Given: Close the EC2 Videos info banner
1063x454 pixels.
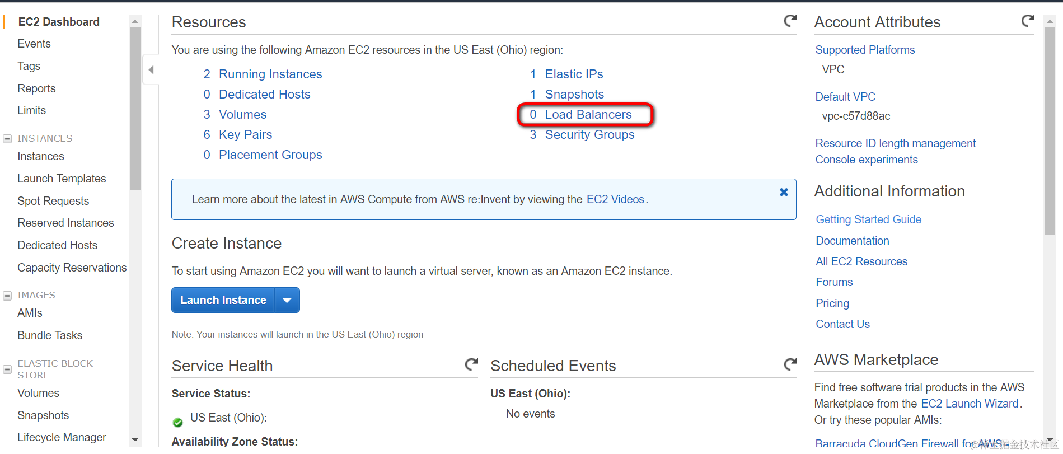Looking at the screenshot, I should click(784, 192).
